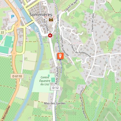Click the Sommières town name label
This screenshot has height=121, width=121.
(x=41, y=15)
